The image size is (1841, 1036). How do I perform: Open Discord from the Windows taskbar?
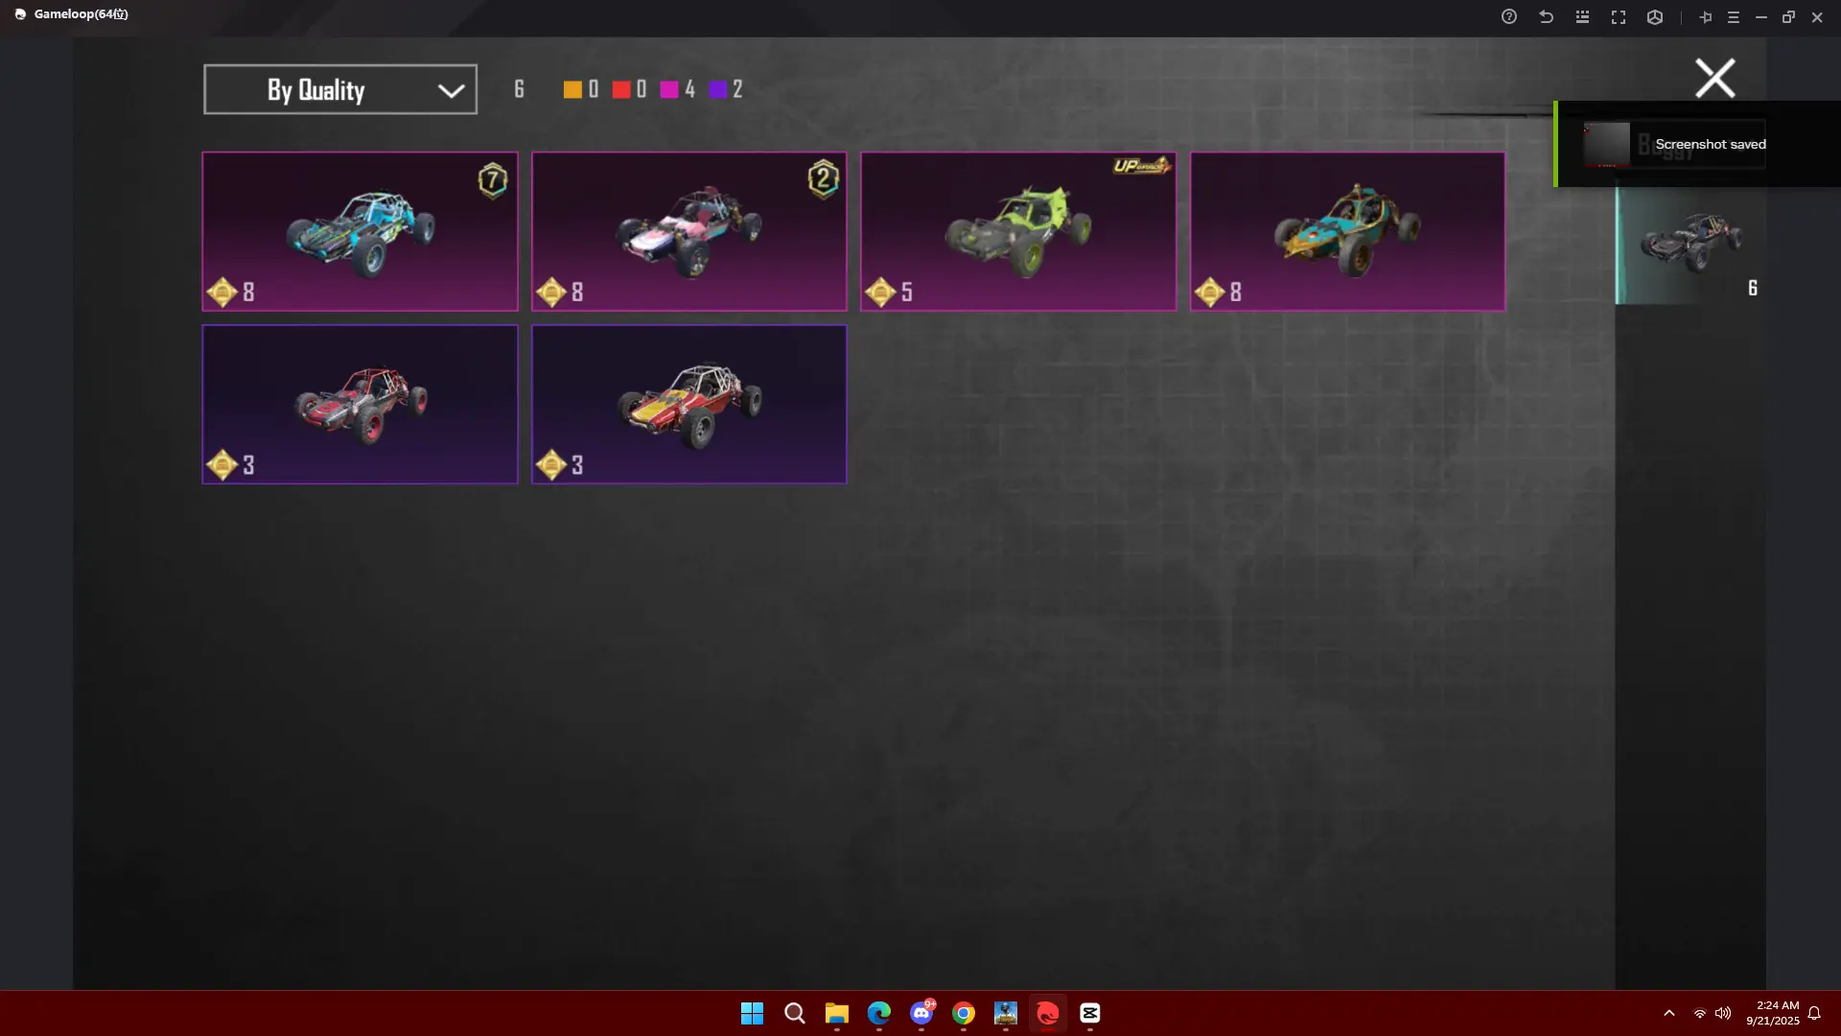[x=921, y=1013]
